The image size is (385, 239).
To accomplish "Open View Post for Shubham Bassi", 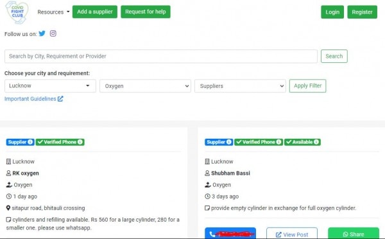I will [292, 233].
